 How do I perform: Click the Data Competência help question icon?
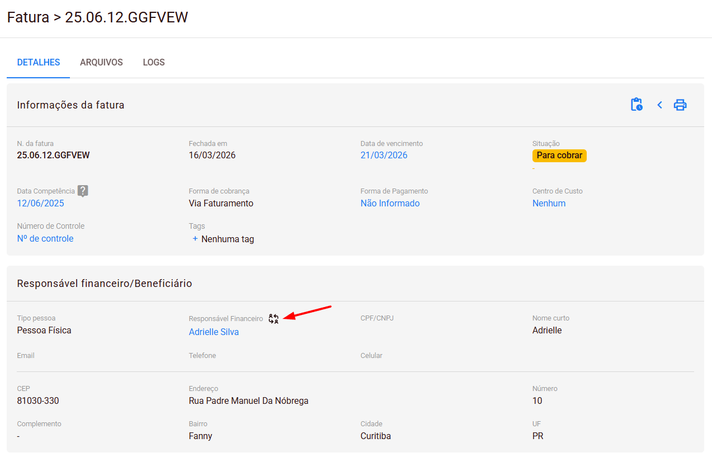click(x=83, y=191)
